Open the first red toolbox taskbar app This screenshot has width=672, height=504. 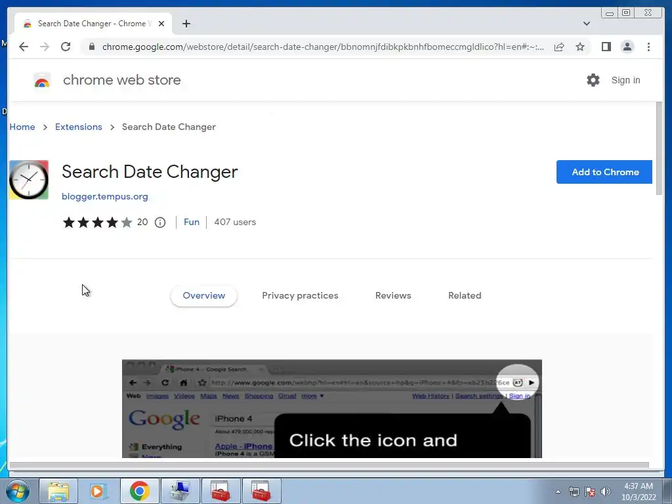tap(220, 491)
